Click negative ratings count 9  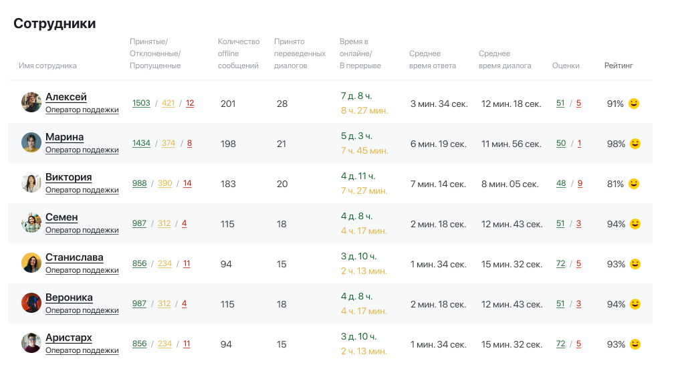579,183
